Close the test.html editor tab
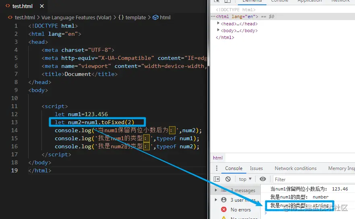Screen dimensions: 355x219 [42, 6]
